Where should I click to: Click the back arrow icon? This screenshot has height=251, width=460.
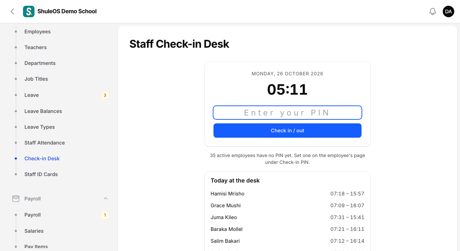point(12,11)
